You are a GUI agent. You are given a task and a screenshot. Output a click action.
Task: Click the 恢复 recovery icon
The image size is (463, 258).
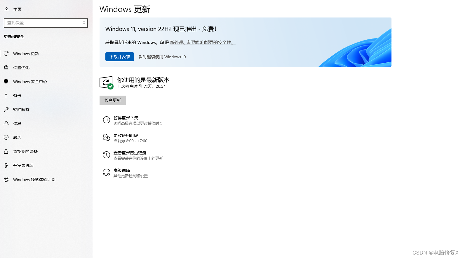coord(6,124)
